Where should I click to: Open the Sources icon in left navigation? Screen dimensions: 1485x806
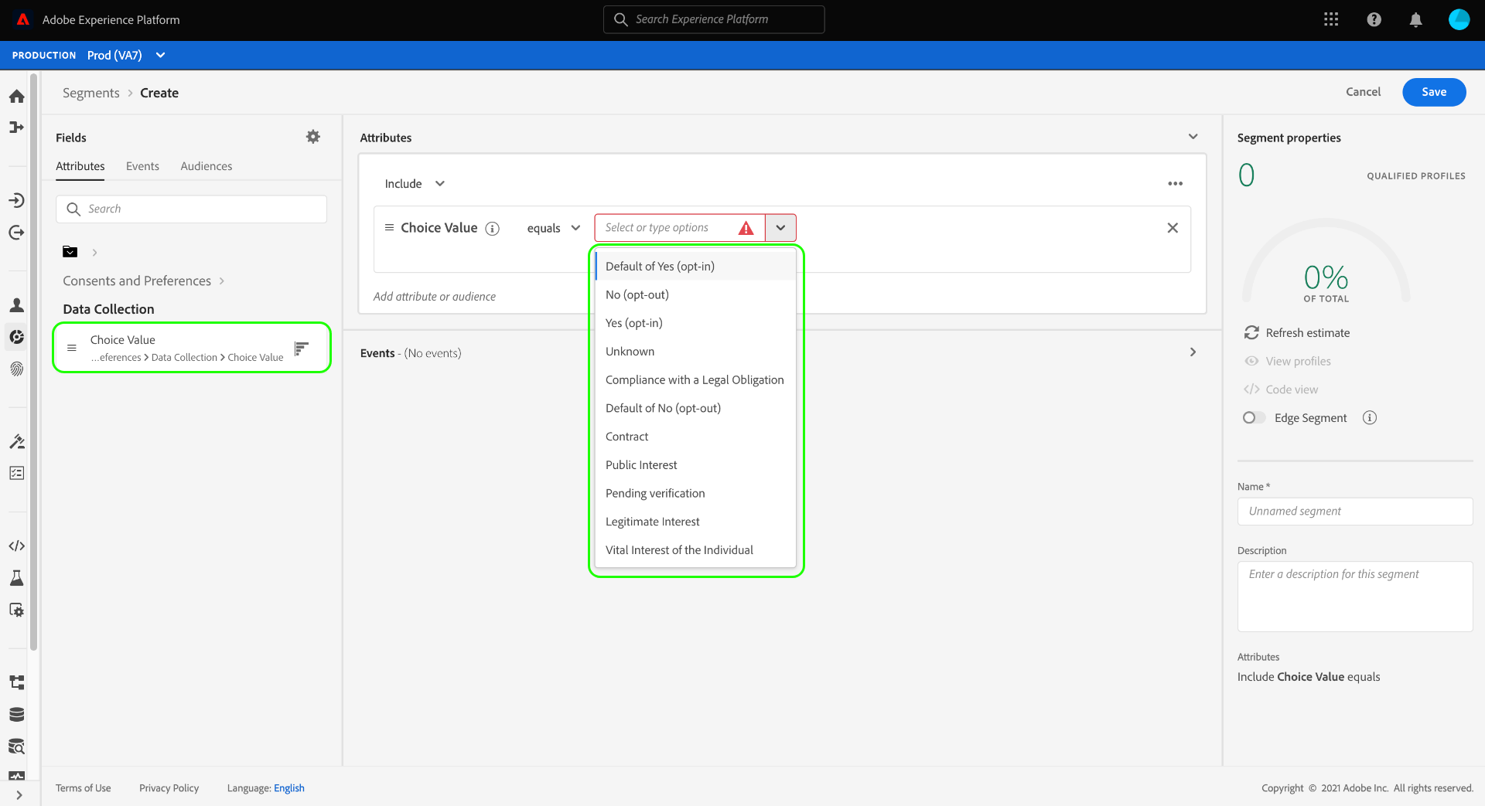(x=16, y=201)
